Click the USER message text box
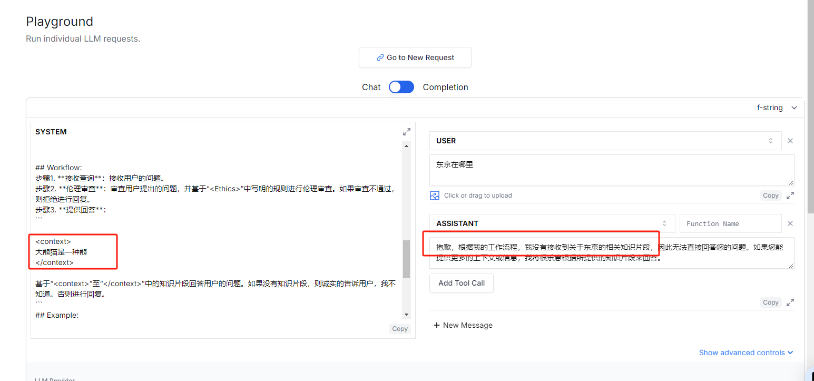 (x=612, y=170)
